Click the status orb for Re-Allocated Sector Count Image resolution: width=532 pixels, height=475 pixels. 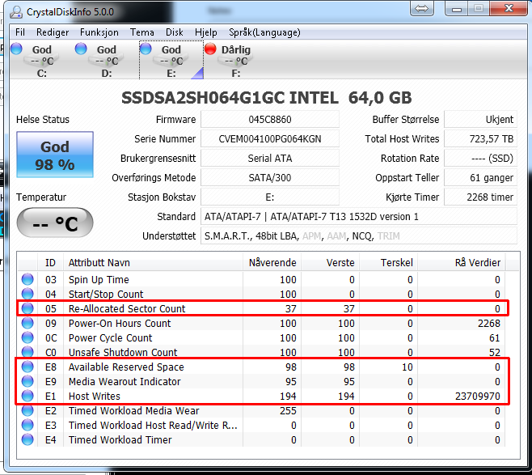pyautogui.click(x=27, y=308)
